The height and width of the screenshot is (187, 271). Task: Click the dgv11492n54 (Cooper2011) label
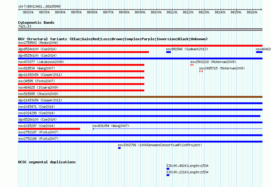40,75
